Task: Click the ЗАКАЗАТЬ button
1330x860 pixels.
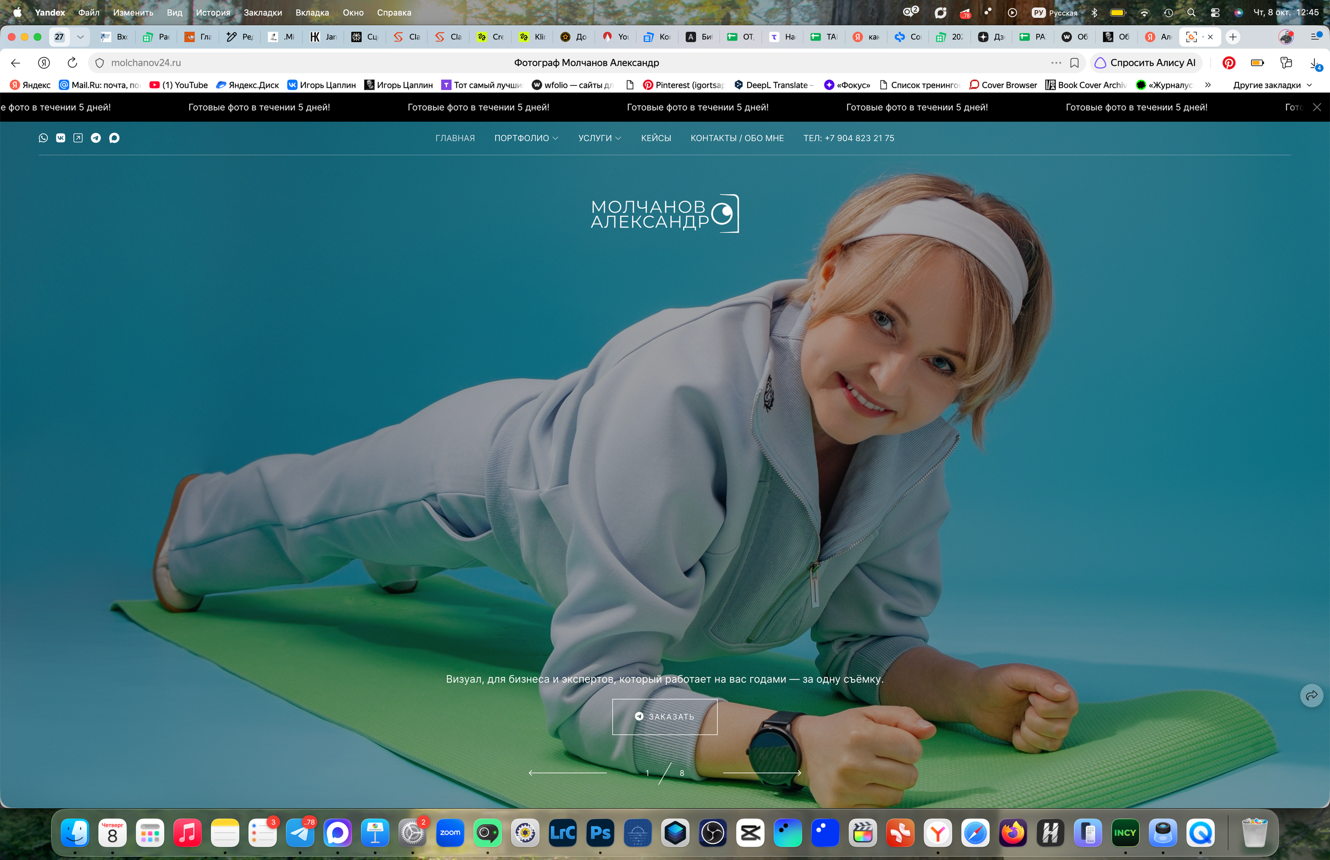Action: pyautogui.click(x=664, y=717)
